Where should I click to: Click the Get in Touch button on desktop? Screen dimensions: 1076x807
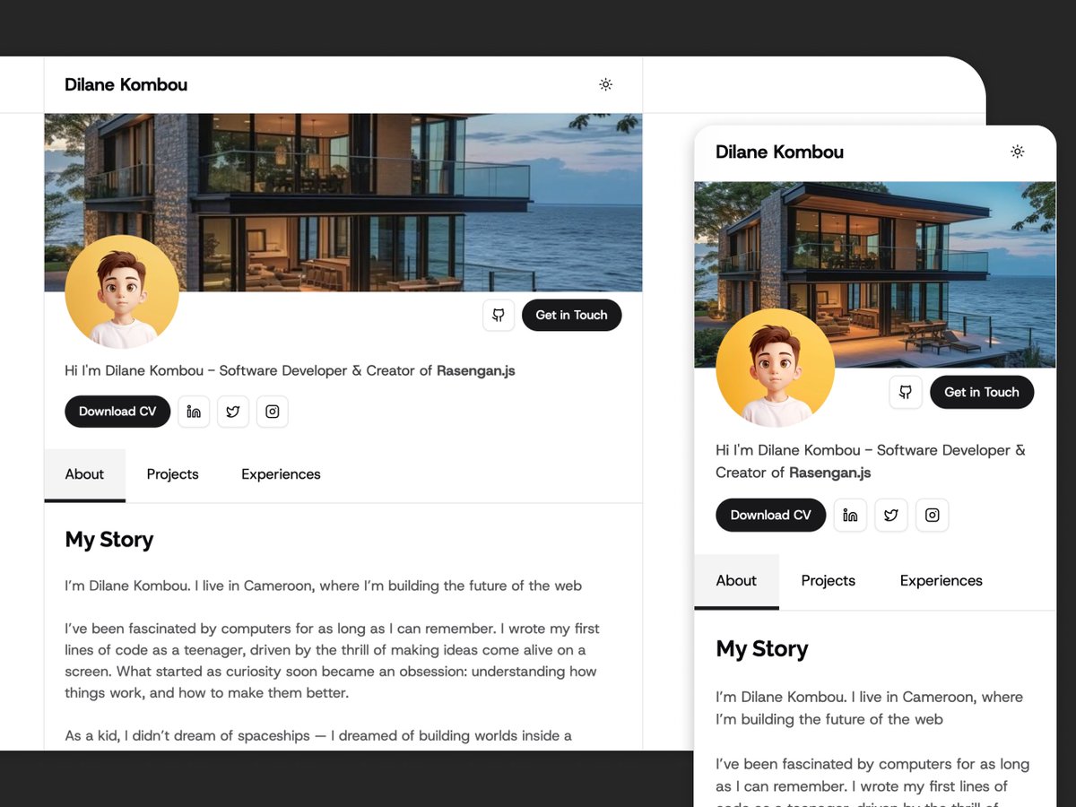click(571, 315)
